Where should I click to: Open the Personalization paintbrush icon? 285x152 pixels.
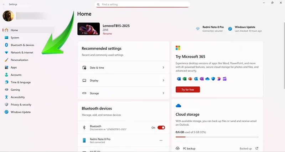click(6, 60)
